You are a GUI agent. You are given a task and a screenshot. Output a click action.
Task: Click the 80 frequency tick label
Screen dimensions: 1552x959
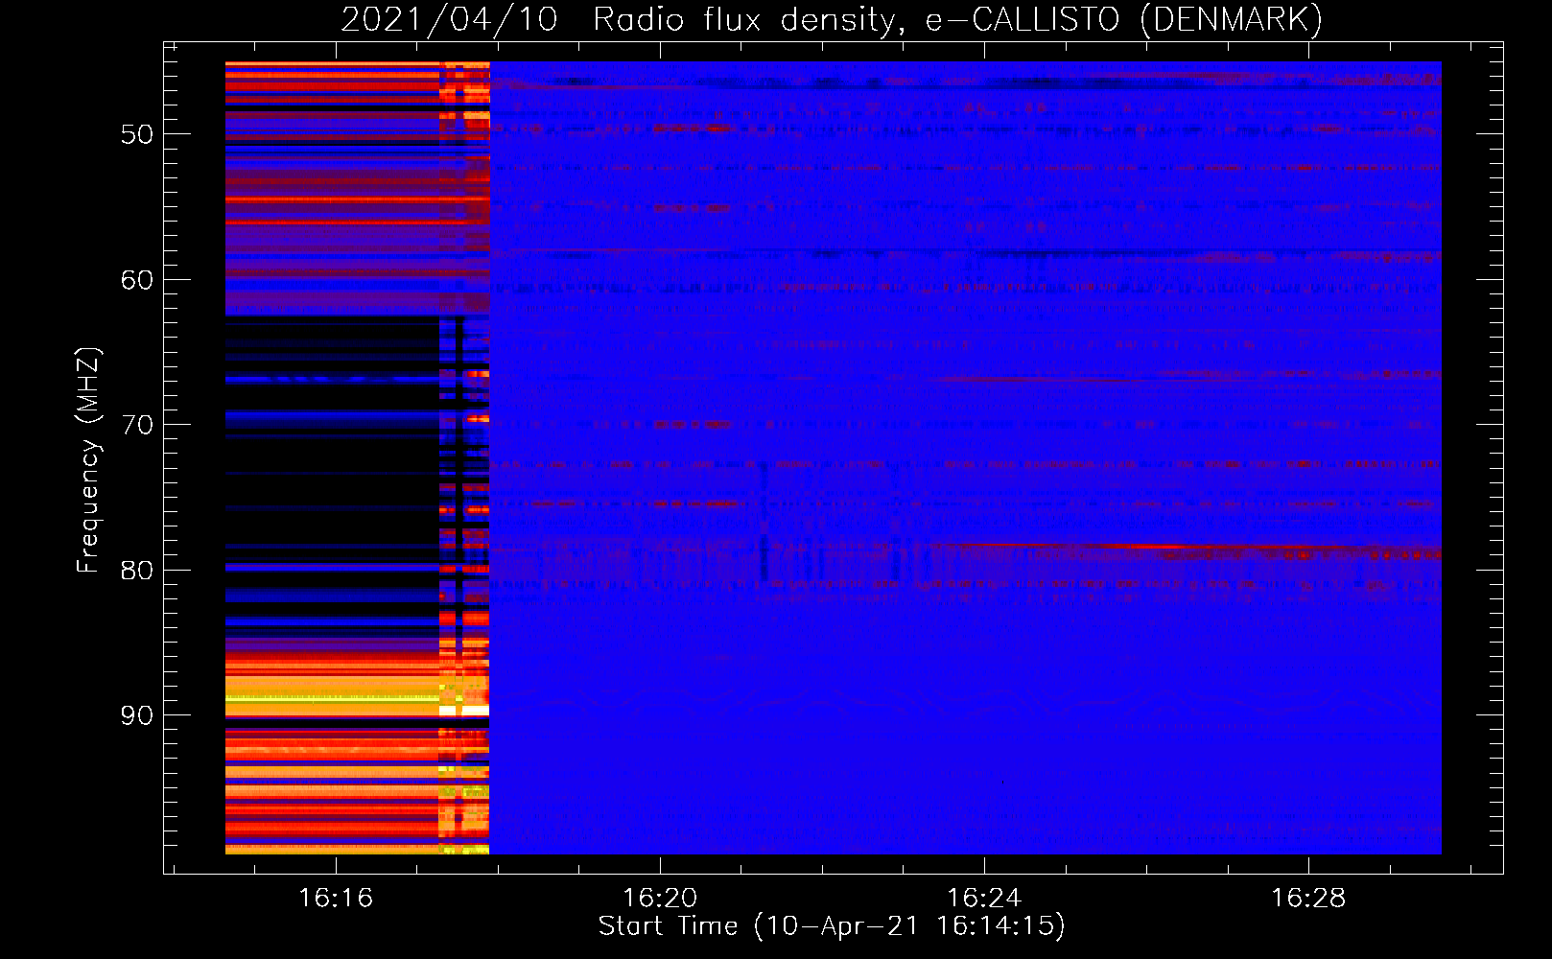[x=137, y=571]
